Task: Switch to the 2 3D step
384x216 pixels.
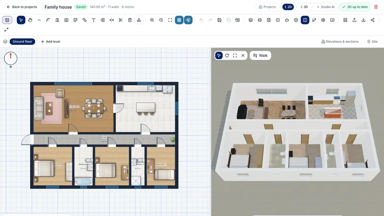Action: coord(304,7)
